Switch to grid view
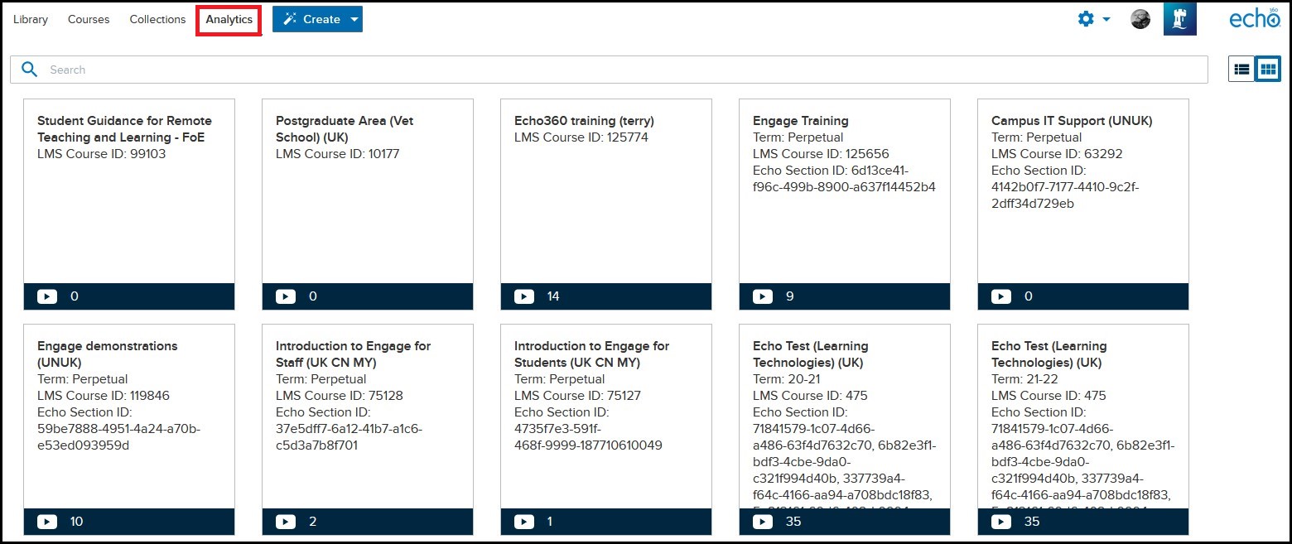 point(1268,70)
